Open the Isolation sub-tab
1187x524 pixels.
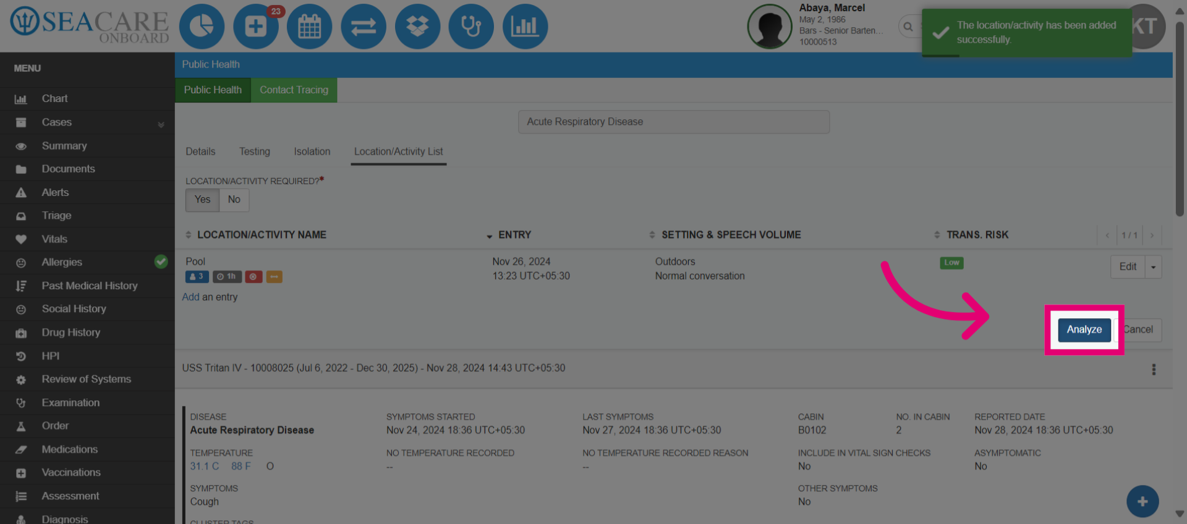coord(312,151)
